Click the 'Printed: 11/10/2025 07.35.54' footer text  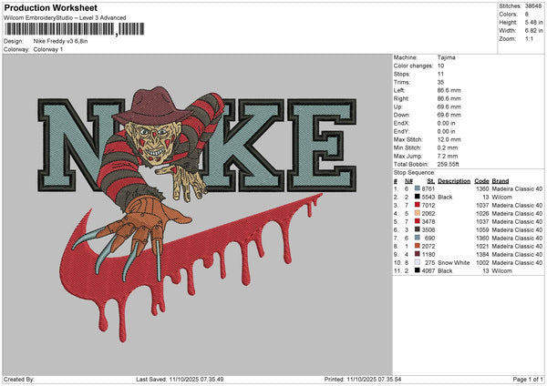[x=363, y=379]
